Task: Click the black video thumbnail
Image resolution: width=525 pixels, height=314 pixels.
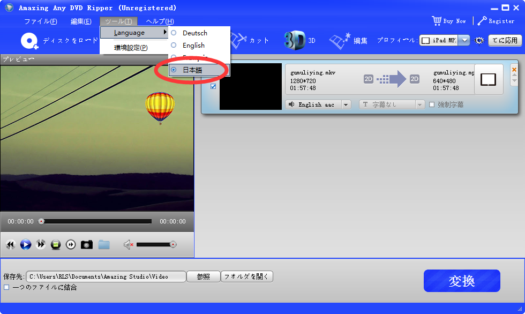Action: [251, 86]
